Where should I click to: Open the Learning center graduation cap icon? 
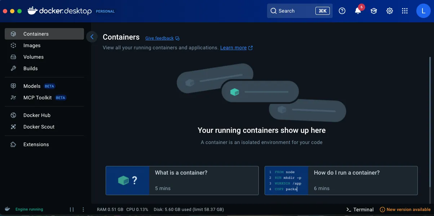[374, 11]
